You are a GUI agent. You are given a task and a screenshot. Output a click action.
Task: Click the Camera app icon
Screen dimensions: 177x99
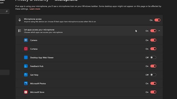point(26,40)
